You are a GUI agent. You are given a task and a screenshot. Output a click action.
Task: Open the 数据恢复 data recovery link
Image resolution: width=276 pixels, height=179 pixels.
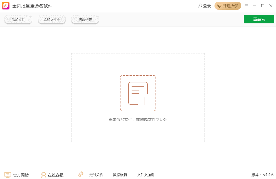click(120, 175)
